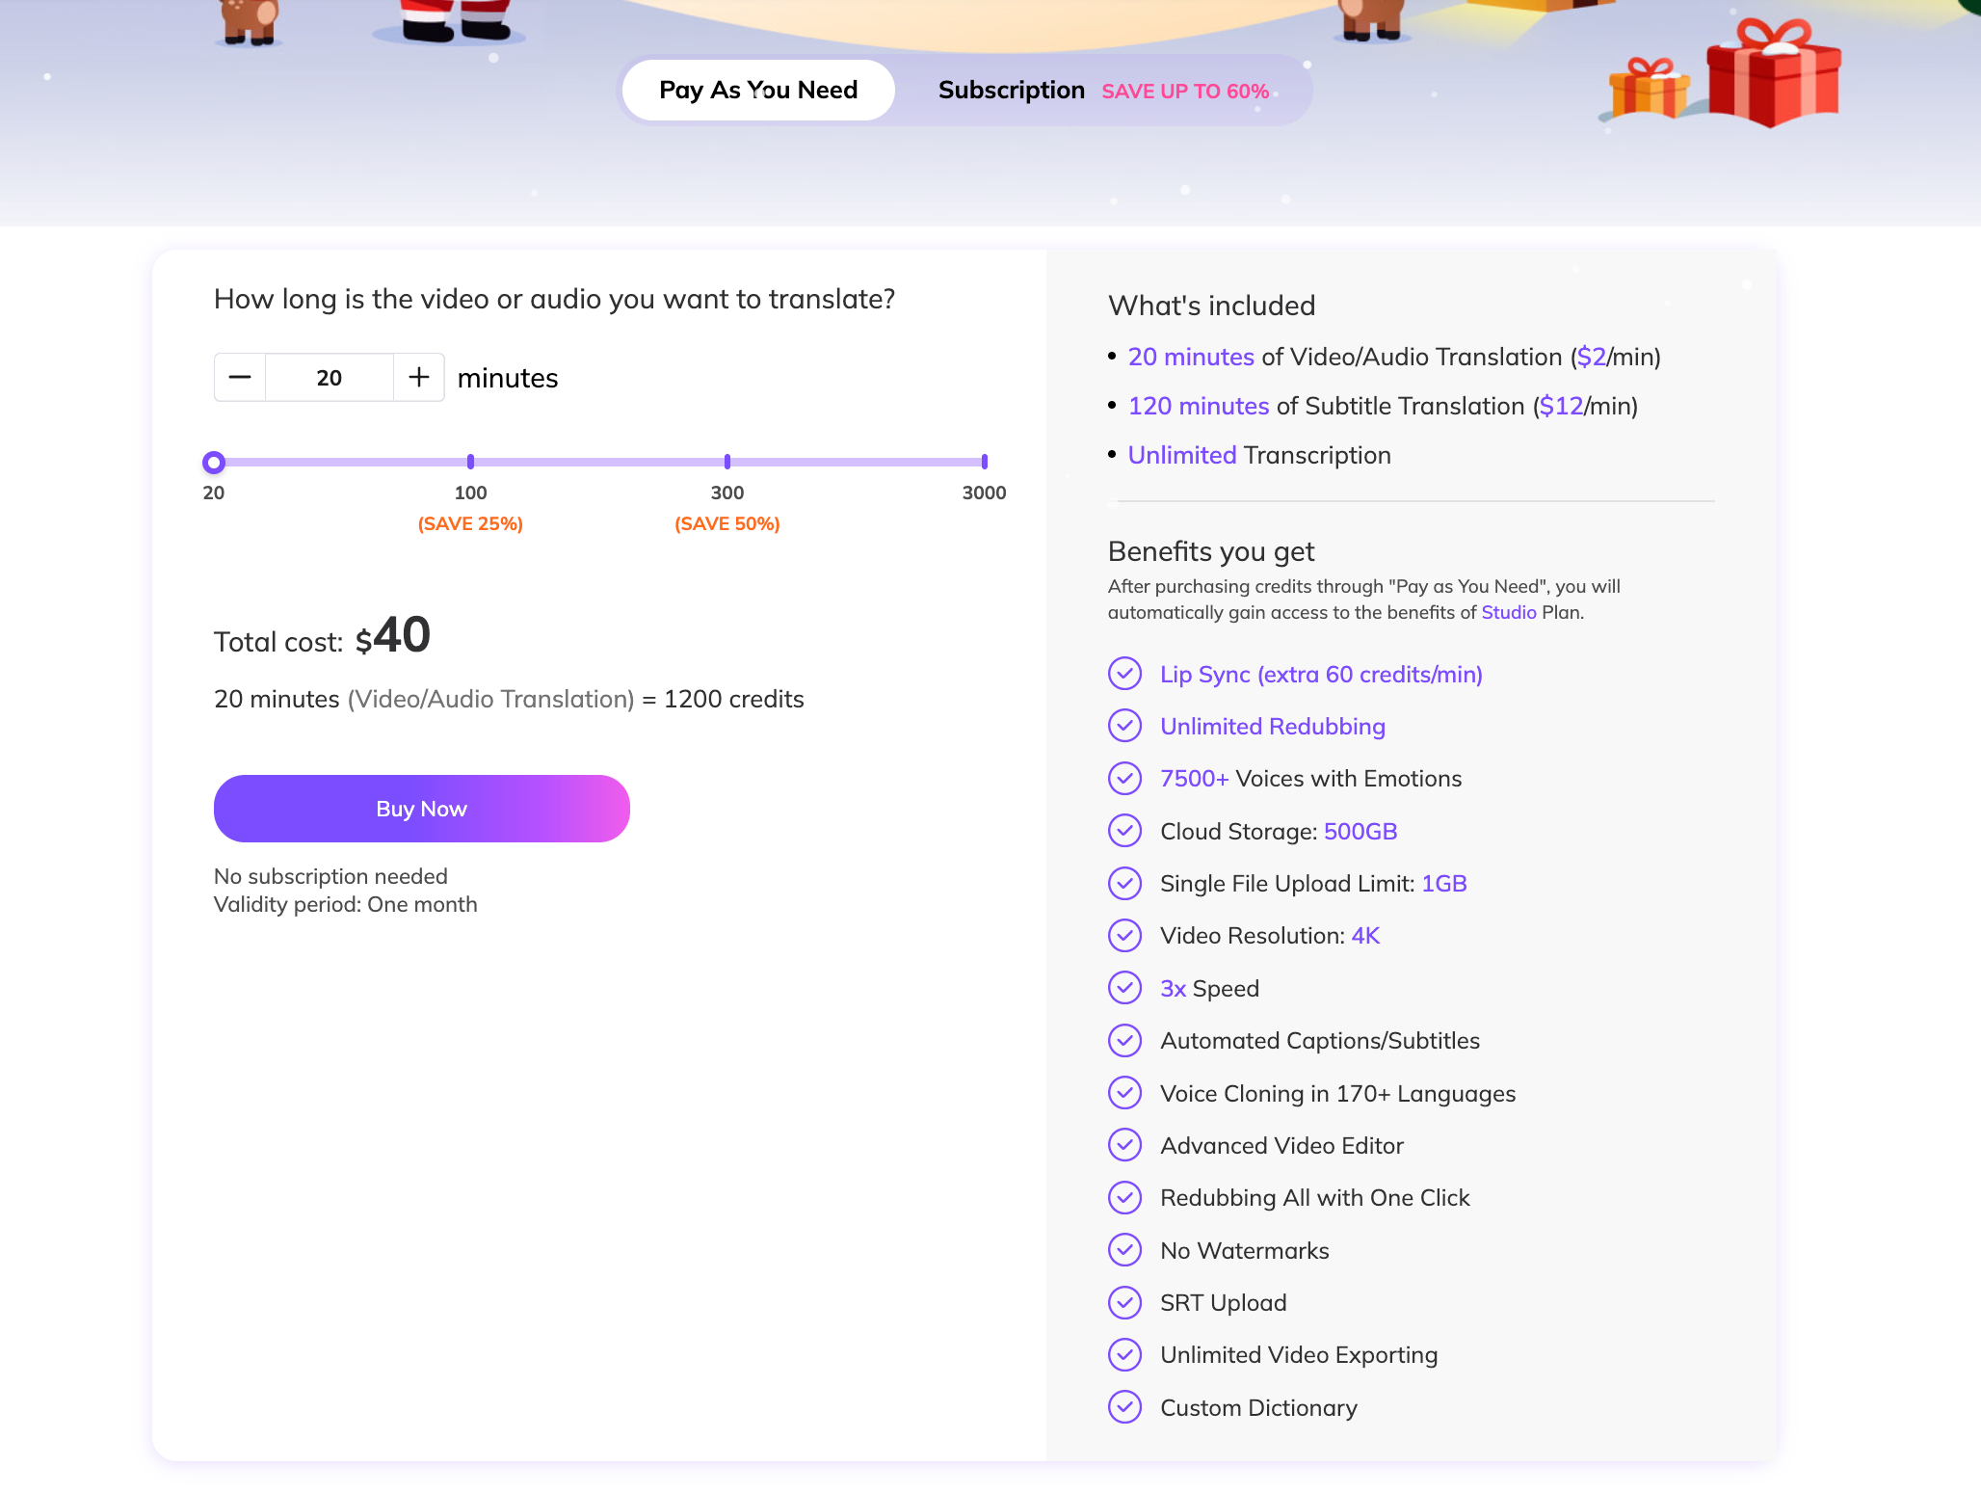Click check icon beside Cloud Storage 500GB

[x=1124, y=831]
